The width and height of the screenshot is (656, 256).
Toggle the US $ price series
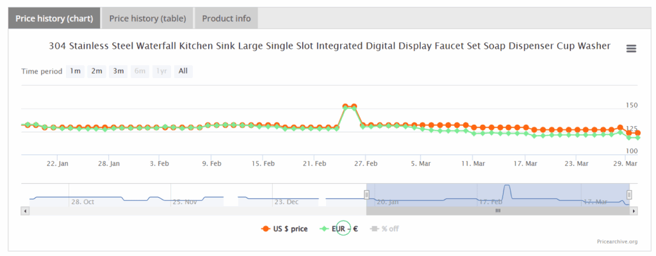[285, 228]
